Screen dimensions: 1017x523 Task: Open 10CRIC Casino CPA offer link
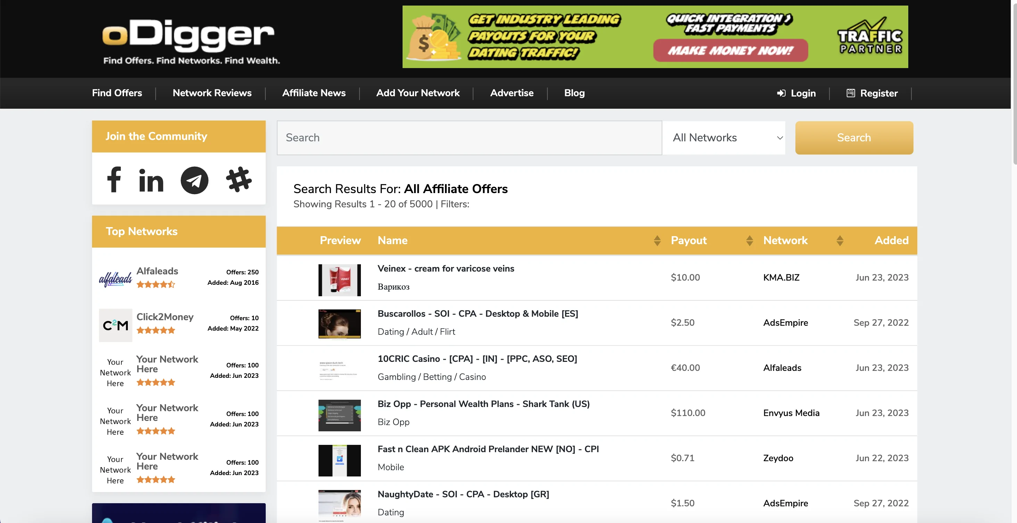pos(477,359)
